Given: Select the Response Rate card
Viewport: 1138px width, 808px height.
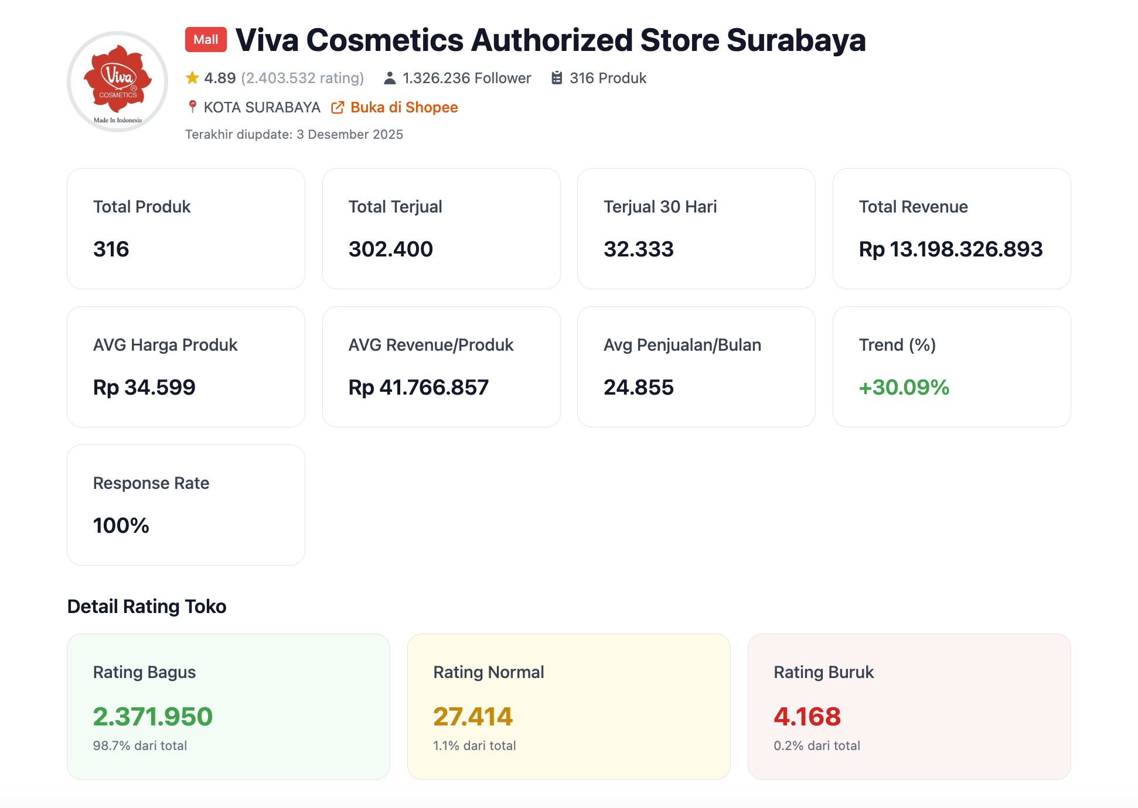Looking at the screenshot, I should pos(186,505).
